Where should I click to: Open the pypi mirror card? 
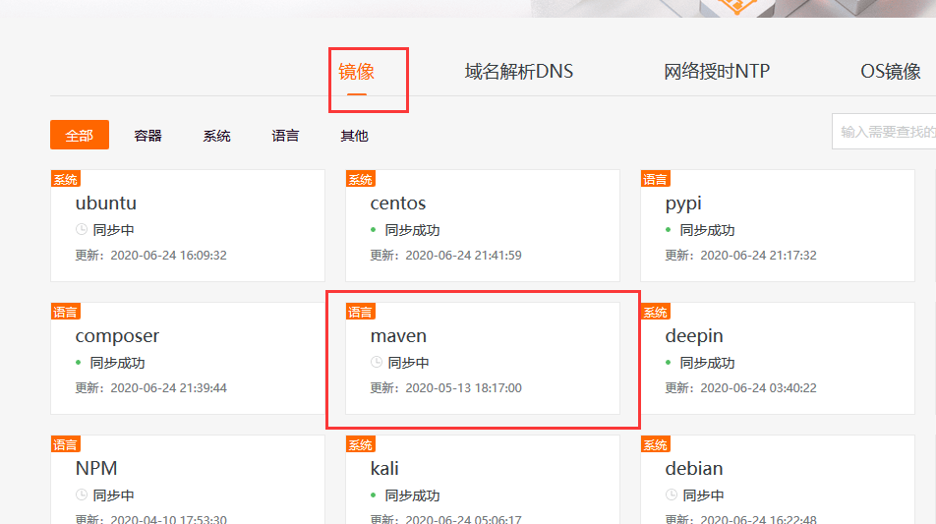click(x=777, y=225)
